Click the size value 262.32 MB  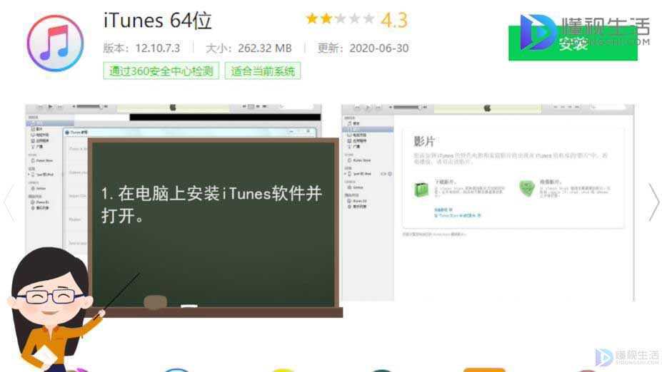[x=265, y=48]
